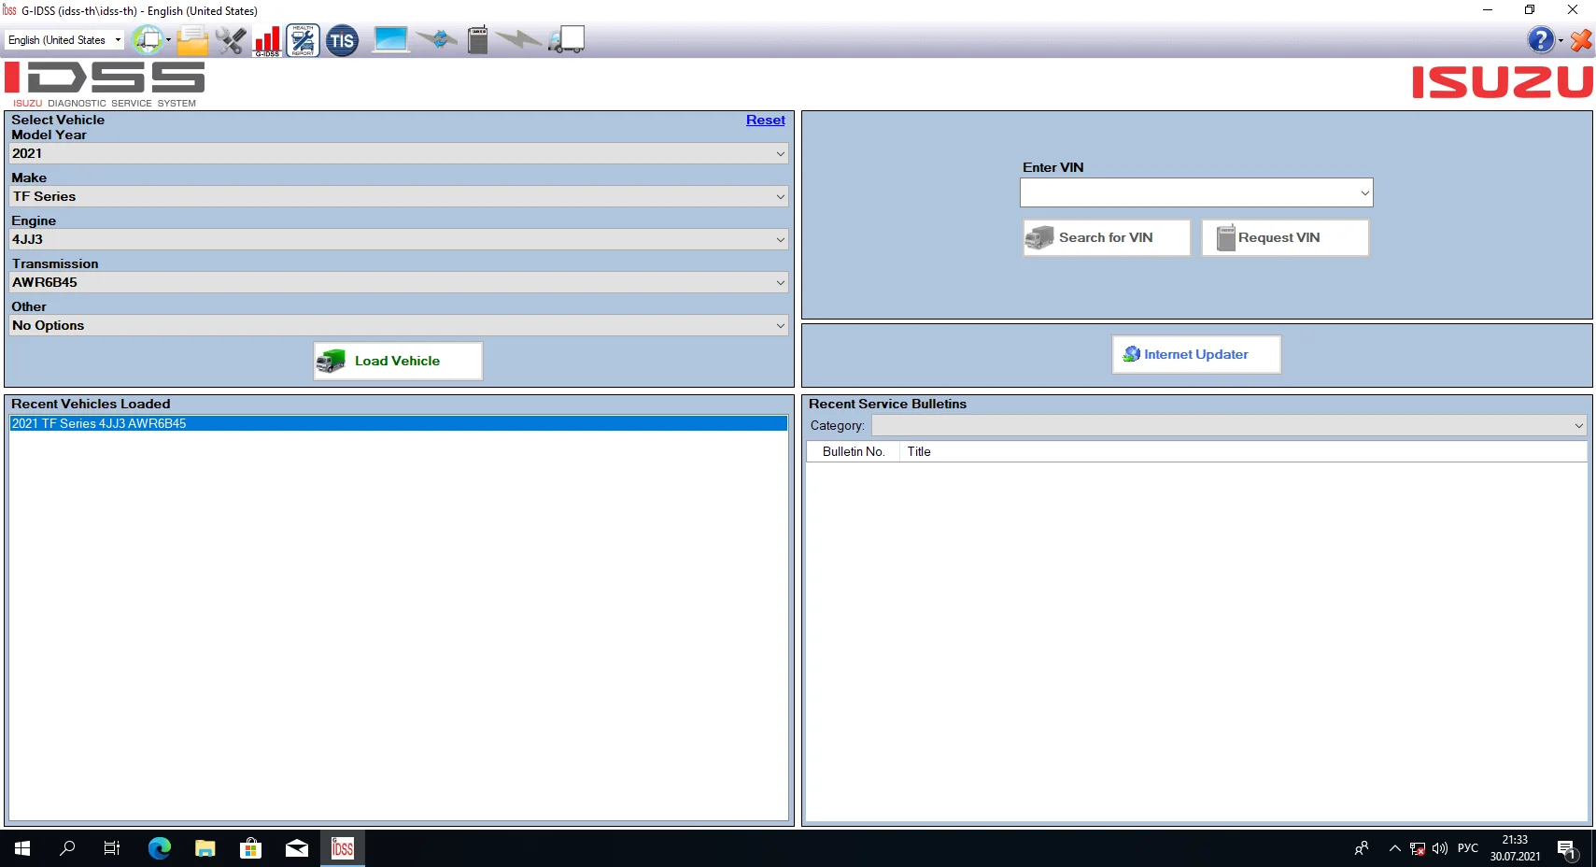The width and height of the screenshot is (1596, 867).
Task: Click the G-IDSS red bar chart icon
Action: (x=267, y=40)
